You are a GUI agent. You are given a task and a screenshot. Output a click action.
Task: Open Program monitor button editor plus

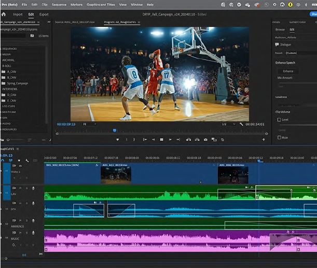tap(264, 139)
